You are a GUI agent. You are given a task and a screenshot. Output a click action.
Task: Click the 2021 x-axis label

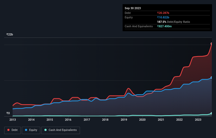click(x=161, y=120)
